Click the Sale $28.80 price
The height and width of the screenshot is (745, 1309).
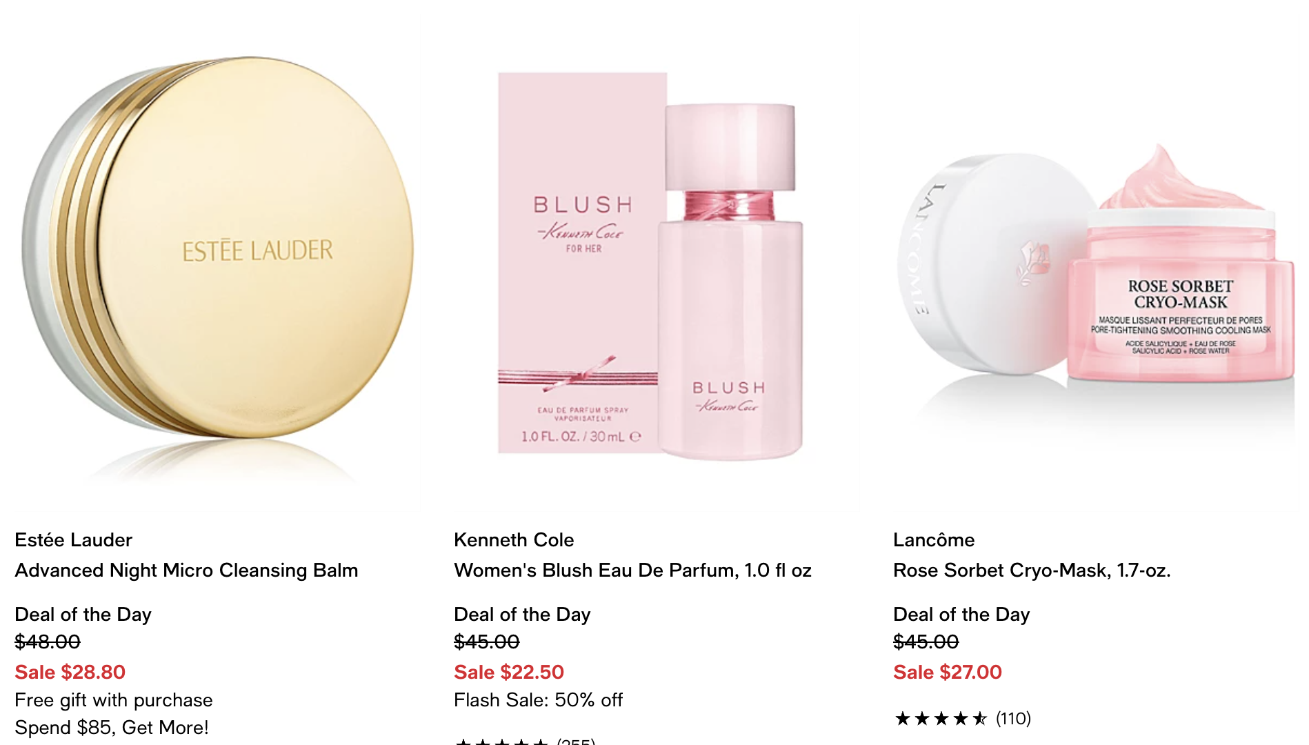pyautogui.click(x=70, y=672)
